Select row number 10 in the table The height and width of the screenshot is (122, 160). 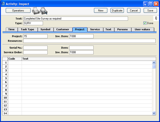coord(5,98)
